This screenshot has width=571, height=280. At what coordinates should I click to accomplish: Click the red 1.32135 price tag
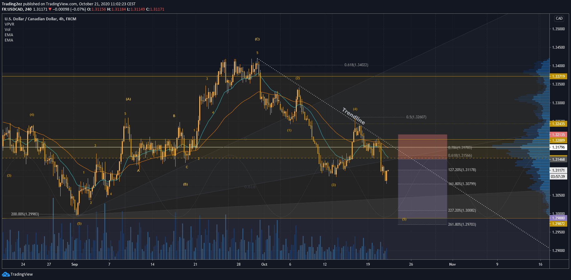coord(559,135)
